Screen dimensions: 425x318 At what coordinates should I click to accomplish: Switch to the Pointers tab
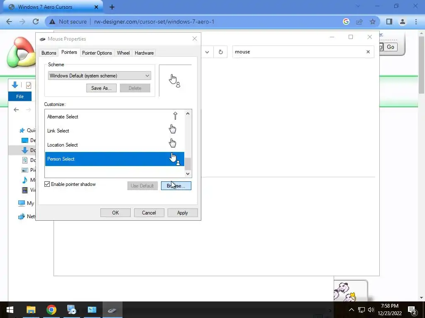[69, 52]
